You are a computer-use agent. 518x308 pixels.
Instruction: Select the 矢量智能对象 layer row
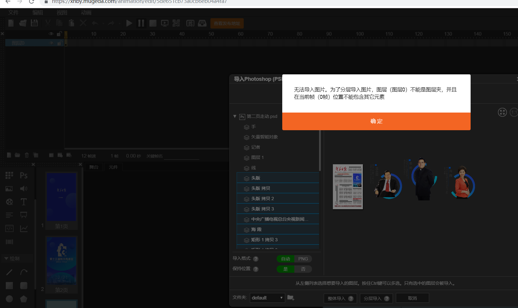pos(278,137)
